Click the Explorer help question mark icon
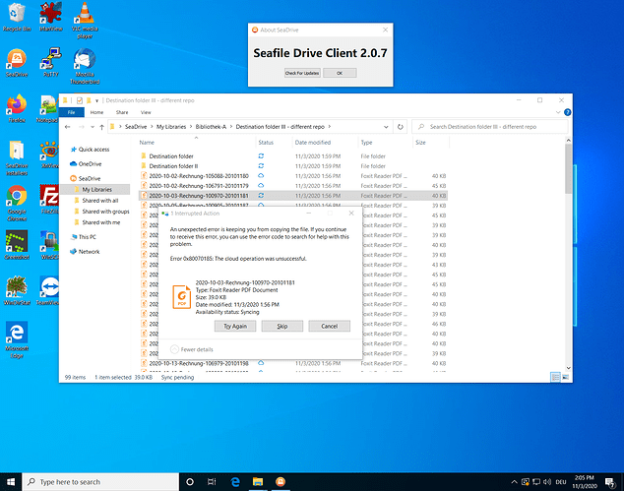The width and height of the screenshot is (624, 491). (568, 112)
